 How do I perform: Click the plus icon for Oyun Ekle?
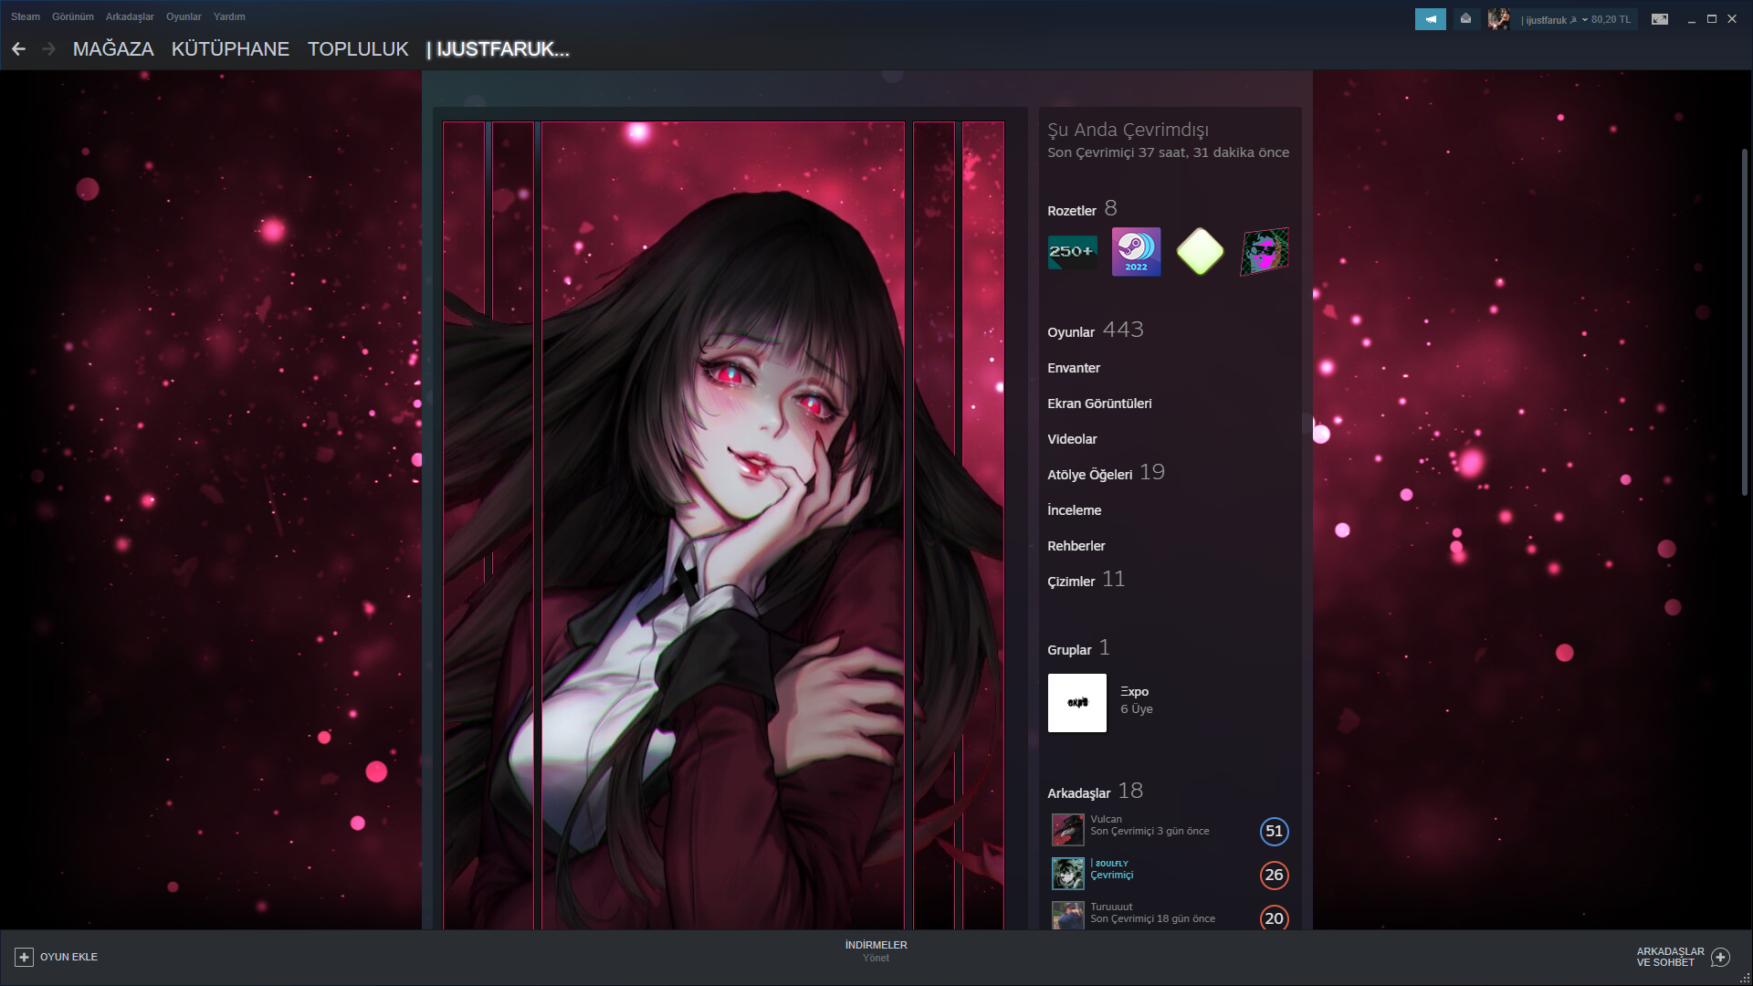pyautogui.click(x=24, y=957)
